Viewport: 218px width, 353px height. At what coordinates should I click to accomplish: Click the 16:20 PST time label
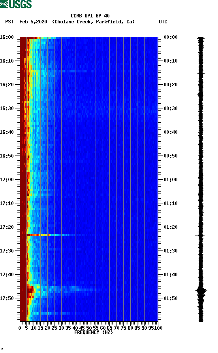pyautogui.click(x=7, y=85)
